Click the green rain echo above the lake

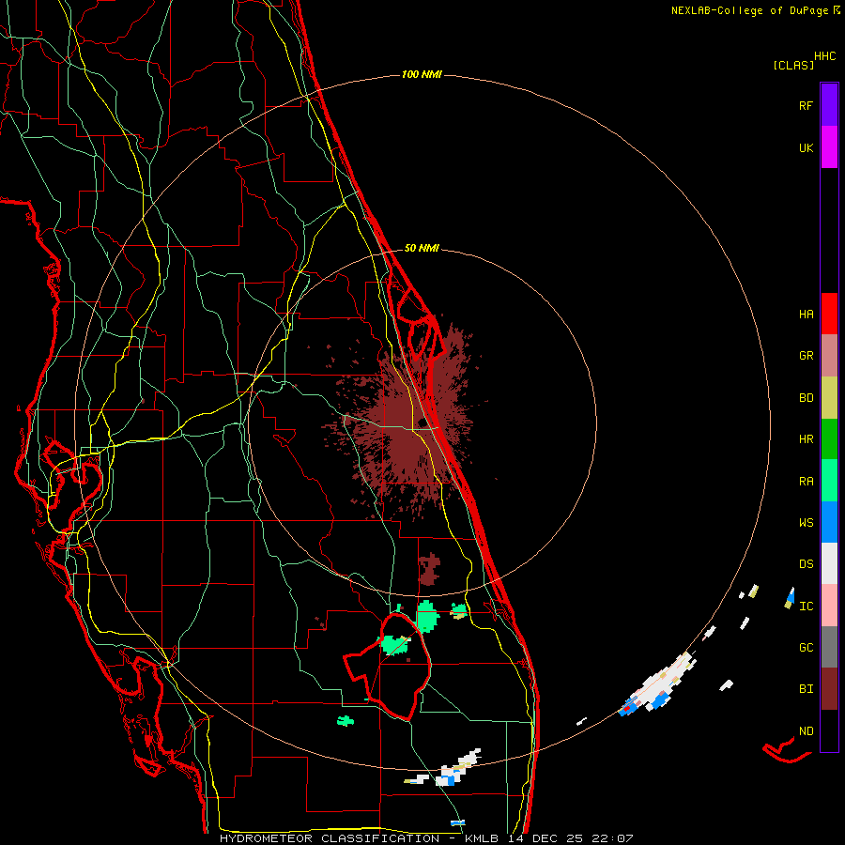click(x=427, y=615)
